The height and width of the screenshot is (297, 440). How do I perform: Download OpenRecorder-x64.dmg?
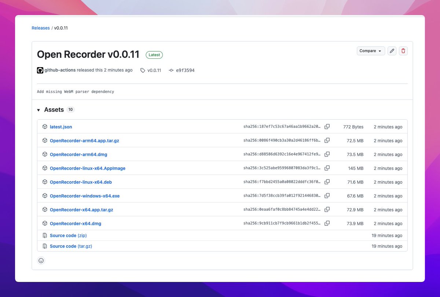(76, 224)
